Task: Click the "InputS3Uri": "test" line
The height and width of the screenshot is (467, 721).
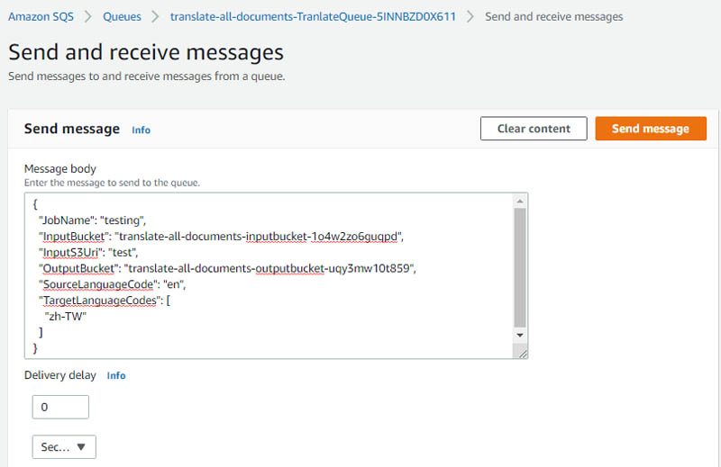Action: 88,253
